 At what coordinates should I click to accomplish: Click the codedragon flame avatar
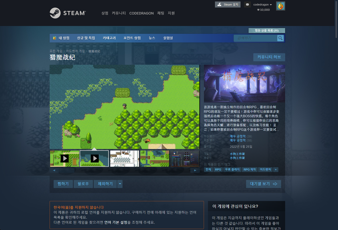point(281,6)
